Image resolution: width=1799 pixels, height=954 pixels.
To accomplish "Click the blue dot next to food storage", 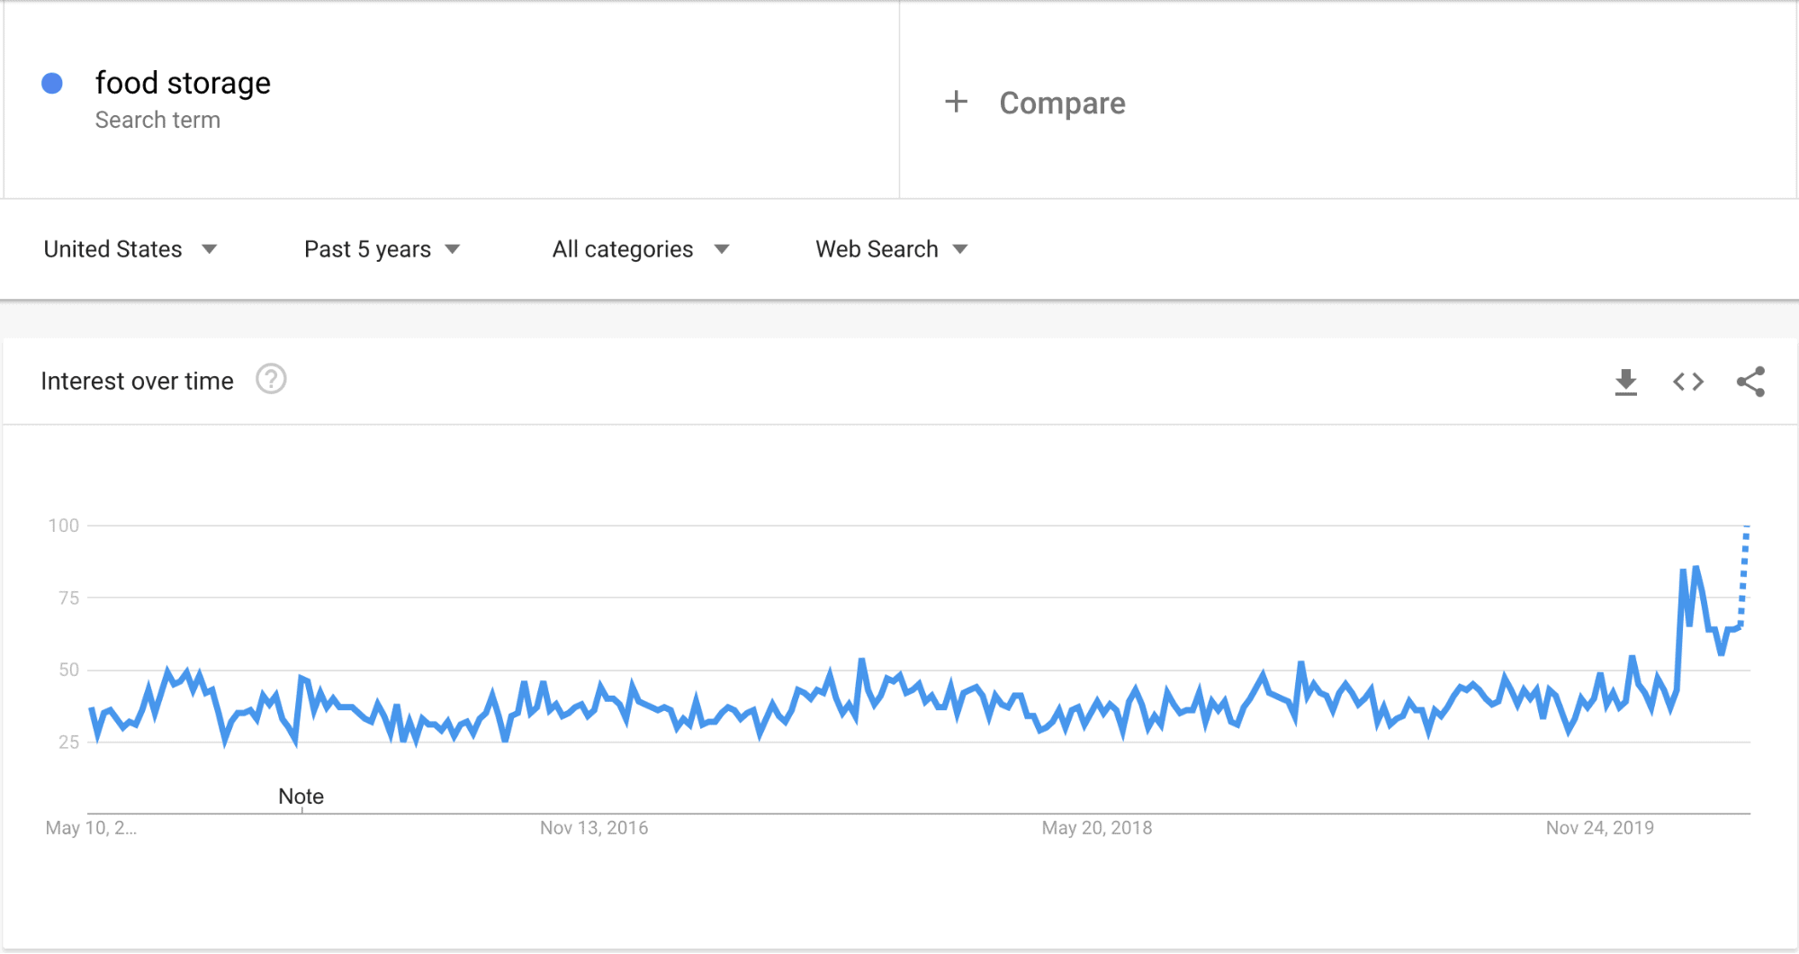I will coord(52,84).
